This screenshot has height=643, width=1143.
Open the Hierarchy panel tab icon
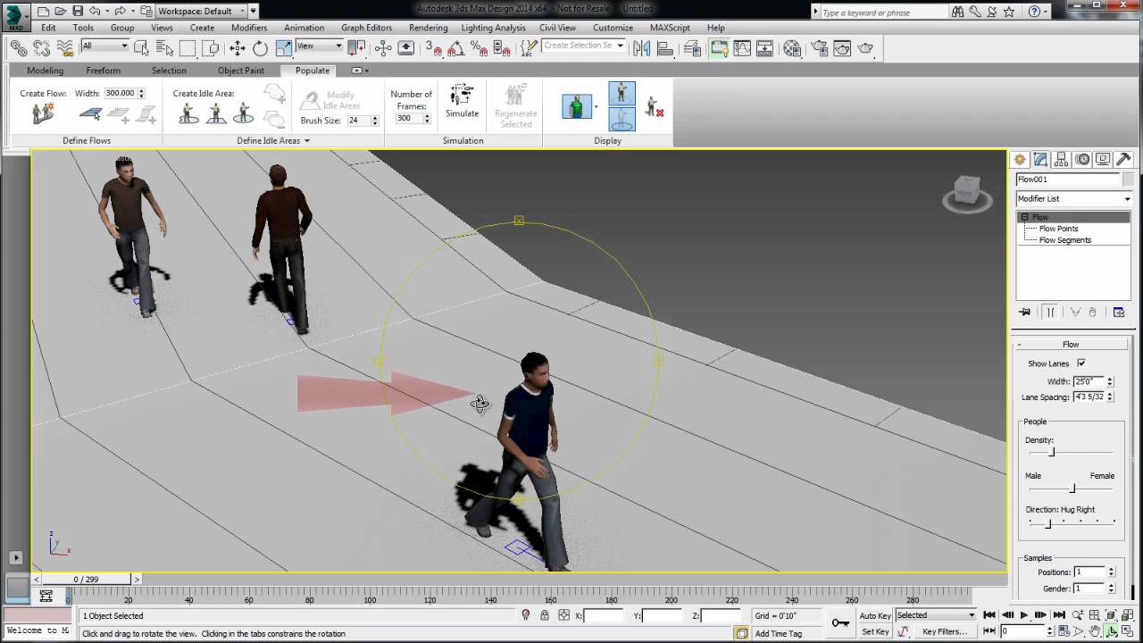click(x=1062, y=160)
